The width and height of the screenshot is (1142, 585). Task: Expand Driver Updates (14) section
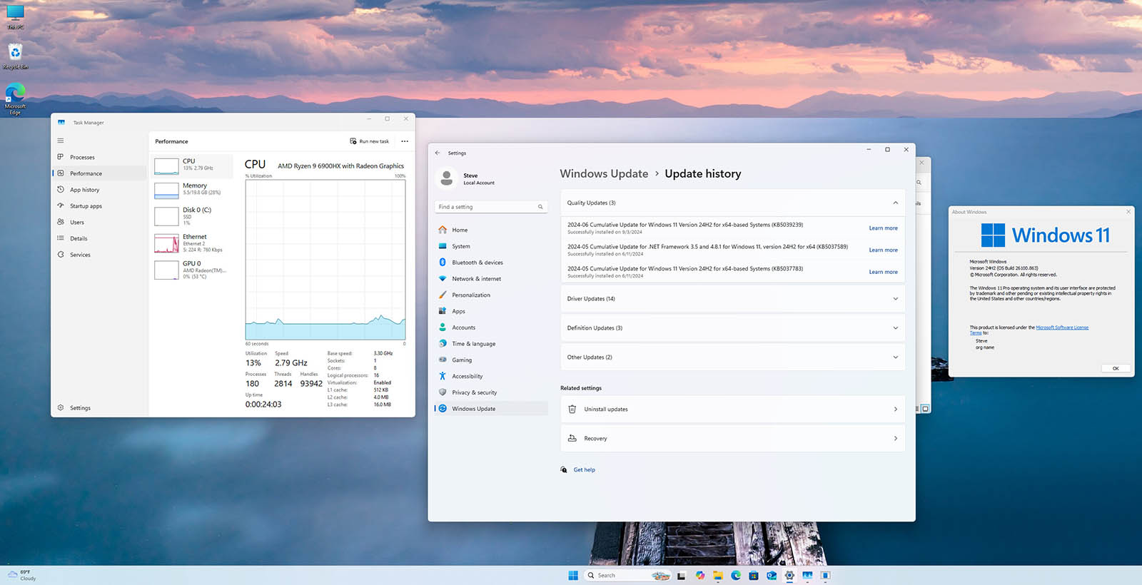pyautogui.click(x=732, y=299)
